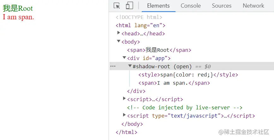Select the <!DOCTYPE html> line
Viewport: 274px width, 140px height.
click(x=139, y=17)
